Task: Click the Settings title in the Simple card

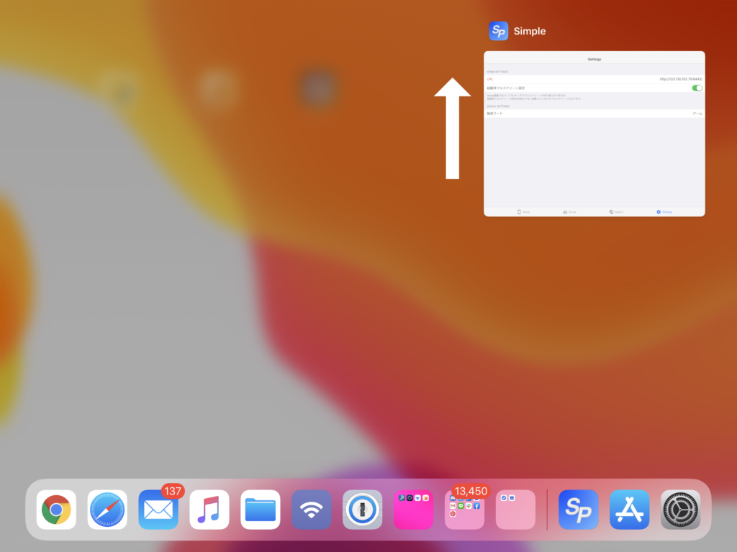Action: (x=594, y=59)
